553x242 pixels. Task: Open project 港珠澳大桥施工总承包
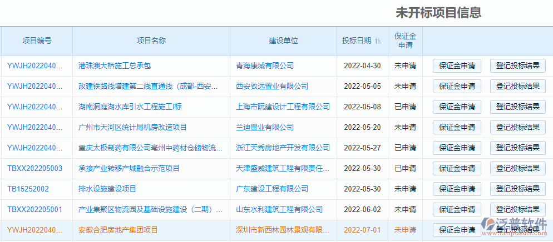pyautogui.click(x=115, y=65)
